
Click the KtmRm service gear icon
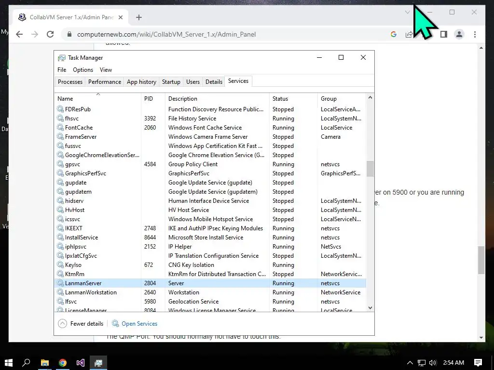(x=60, y=274)
